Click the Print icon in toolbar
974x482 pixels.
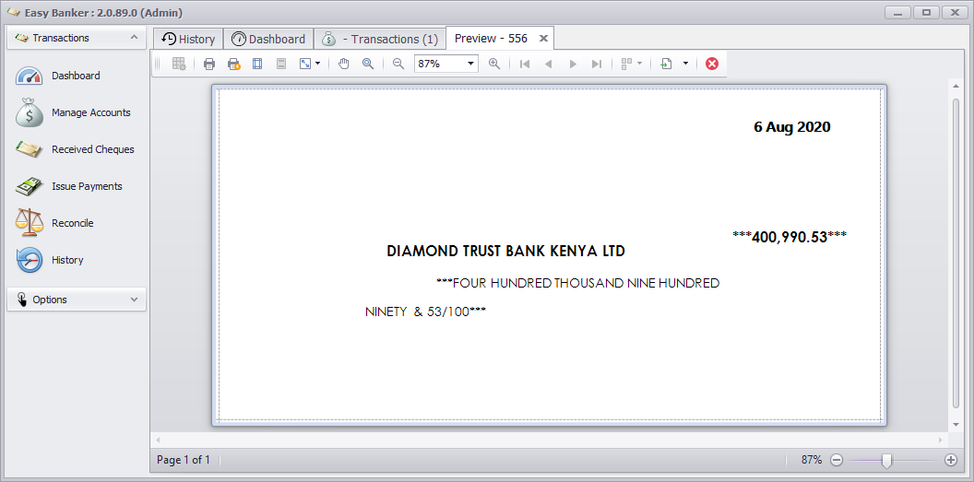[209, 64]
